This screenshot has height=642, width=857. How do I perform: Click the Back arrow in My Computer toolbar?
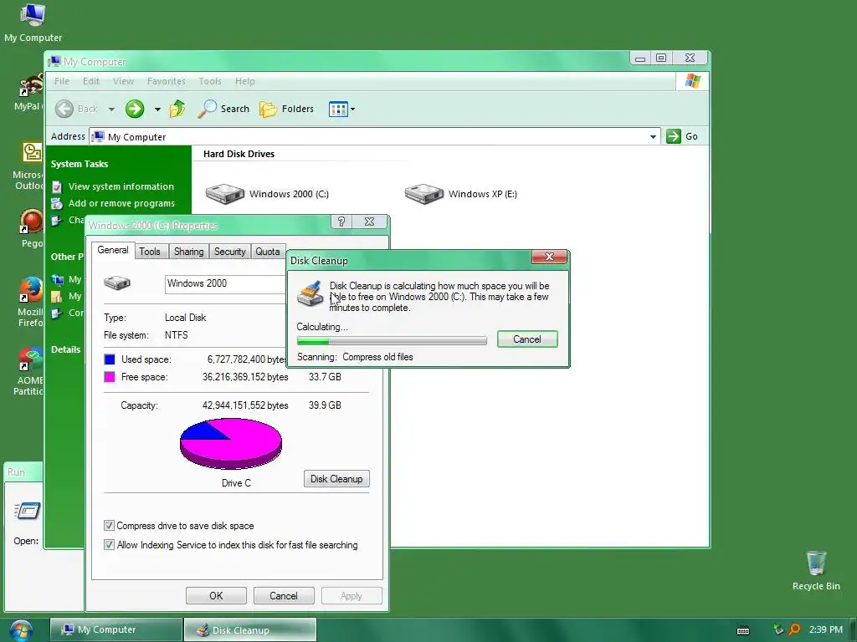pos(64,109)
